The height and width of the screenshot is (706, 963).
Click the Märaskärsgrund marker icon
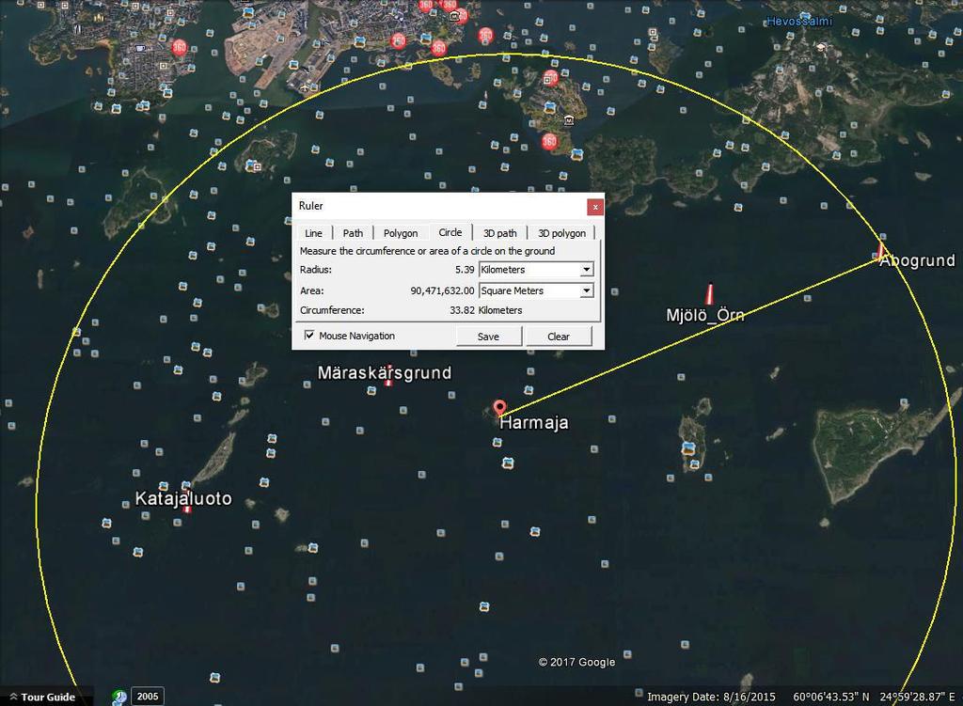pyautogui.click(x=388, y=378)
